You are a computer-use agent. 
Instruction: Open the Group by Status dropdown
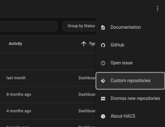[x=79, y=26]
